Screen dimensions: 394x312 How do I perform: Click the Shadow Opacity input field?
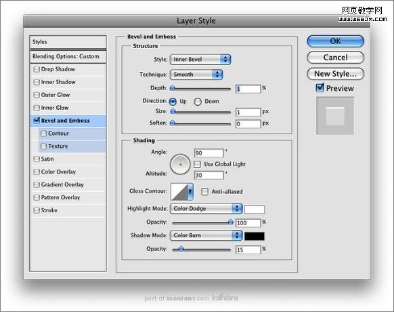[x=248, y=250]
